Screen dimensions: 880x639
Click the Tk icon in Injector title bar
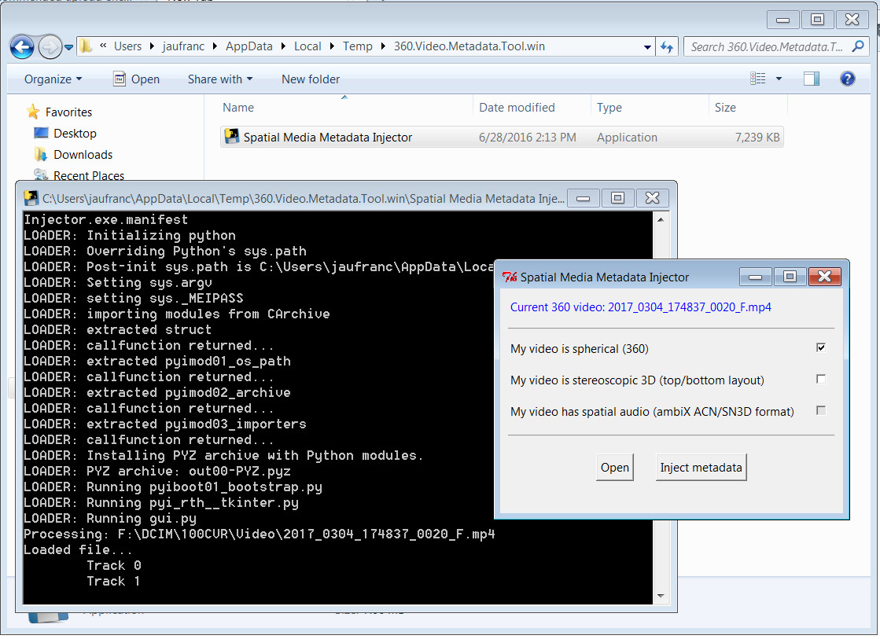[x=510, y=277]
